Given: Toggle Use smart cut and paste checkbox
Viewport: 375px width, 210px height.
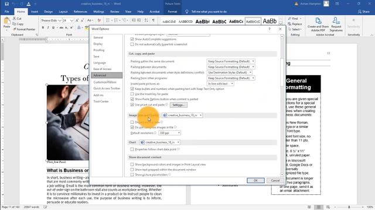Looking at the screenshot, I should pos(132,104).
